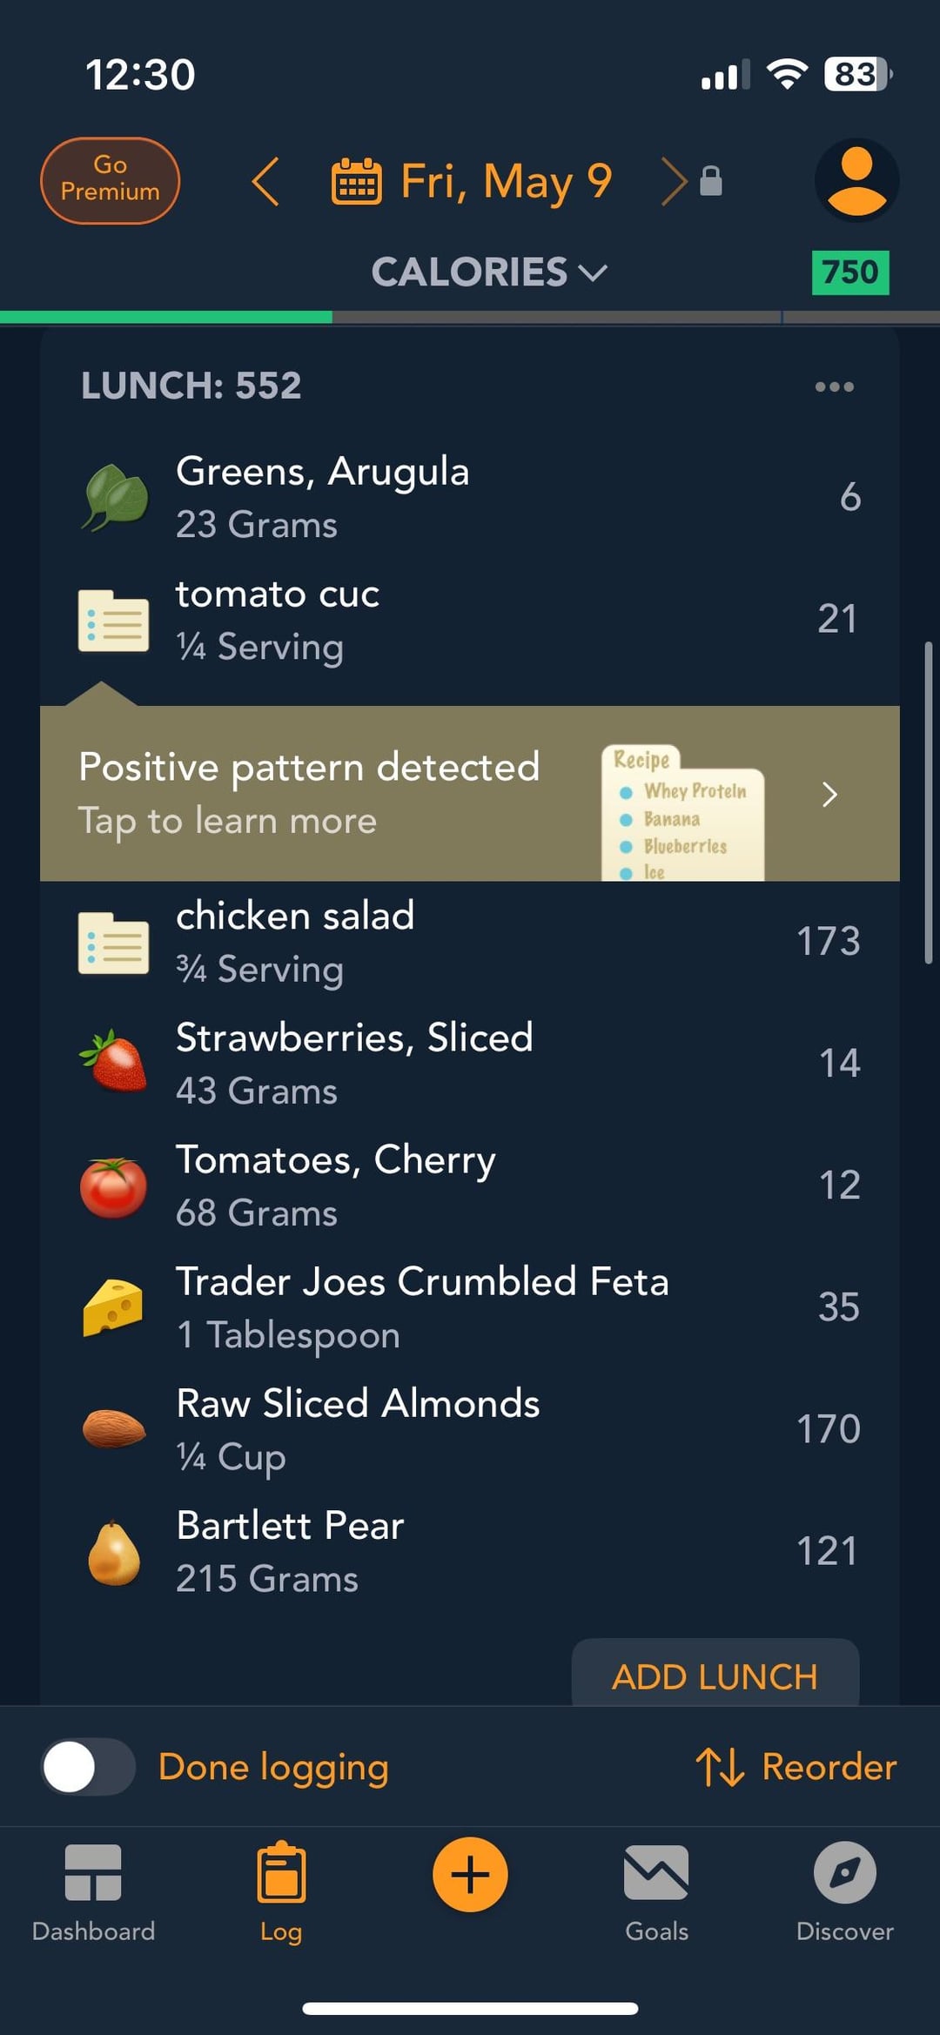Tap the ADD LUNCH button
The width and height of the screenshot is (940, 2035).
click(x=715, y=1676)
